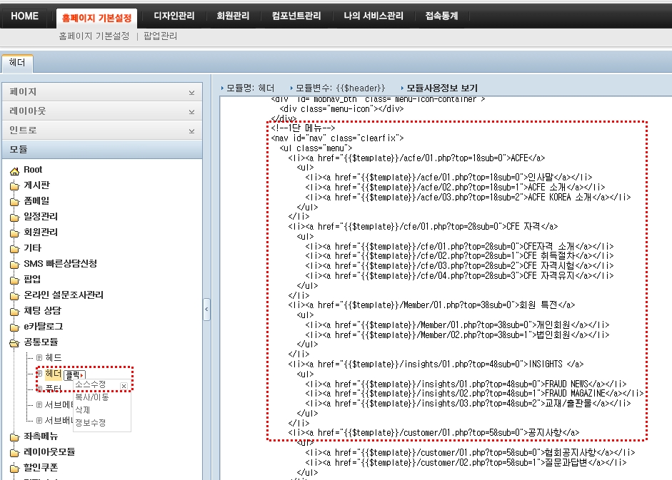
Task: Click the 좌측메뉴 folder icon
Action: click(x=14, y=436)
